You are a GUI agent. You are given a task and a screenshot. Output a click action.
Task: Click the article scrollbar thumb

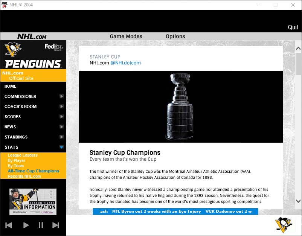298,64
